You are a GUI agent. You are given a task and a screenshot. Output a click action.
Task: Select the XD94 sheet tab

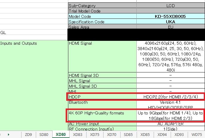(x=162, y=134)
